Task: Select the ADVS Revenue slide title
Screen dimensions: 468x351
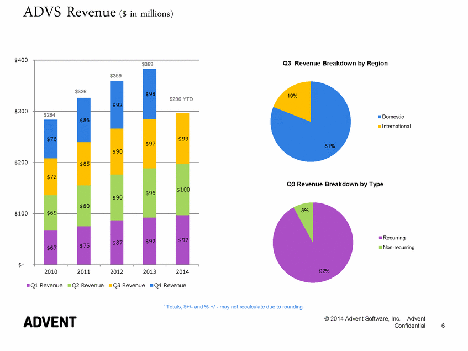Action: tap(98, 13)
